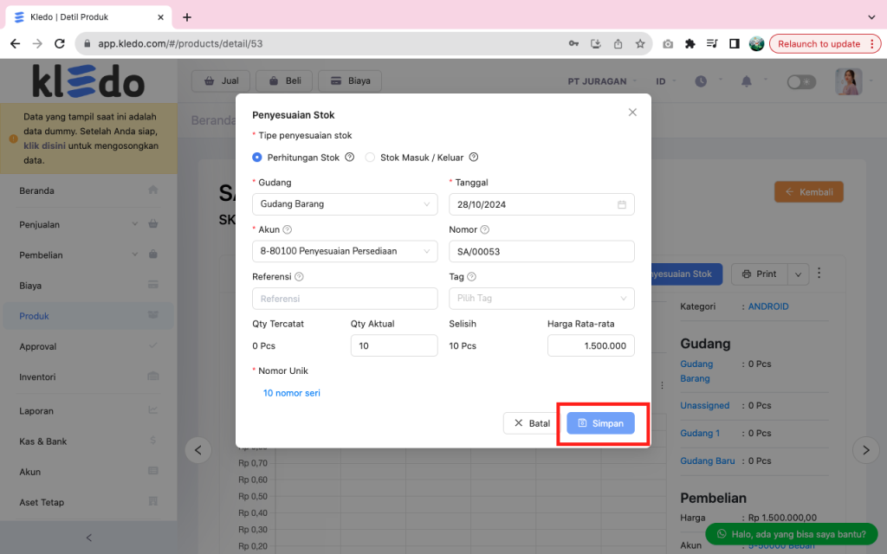Cancel with the Batal button
This screenshot has width=887, height=554.
[532, 422]
